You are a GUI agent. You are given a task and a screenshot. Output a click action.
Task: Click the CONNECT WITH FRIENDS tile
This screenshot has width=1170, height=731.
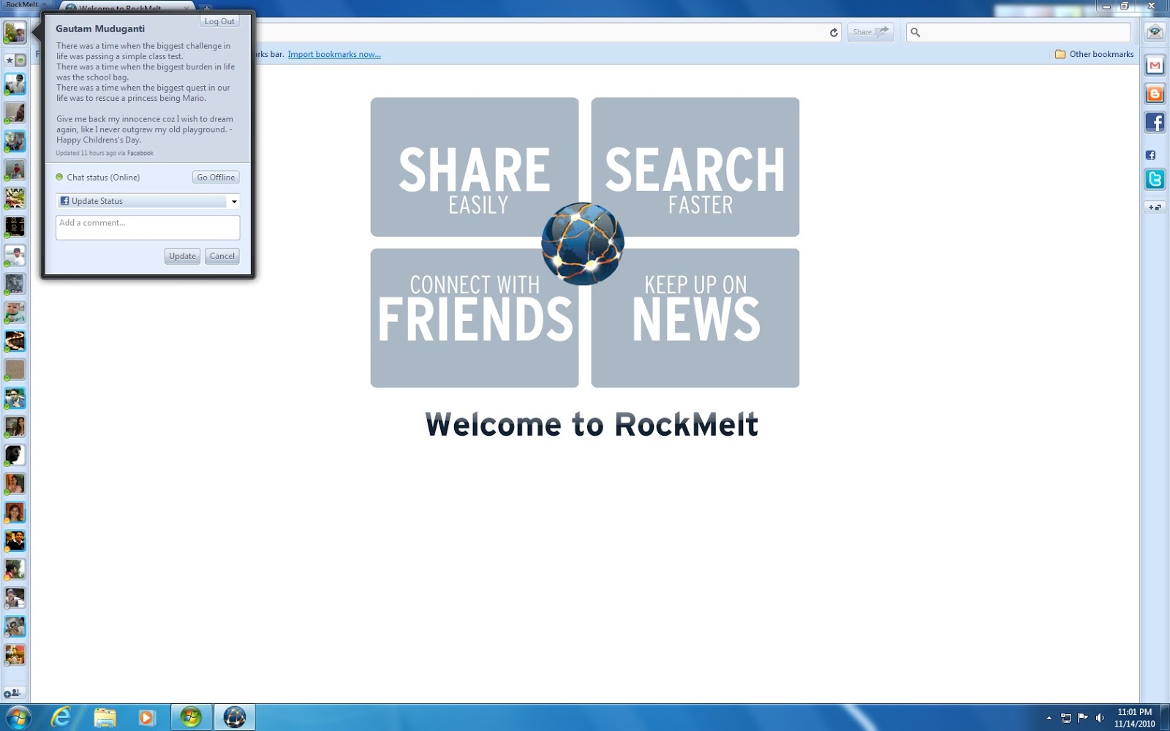pyautogui.click(x=475, y=318)
